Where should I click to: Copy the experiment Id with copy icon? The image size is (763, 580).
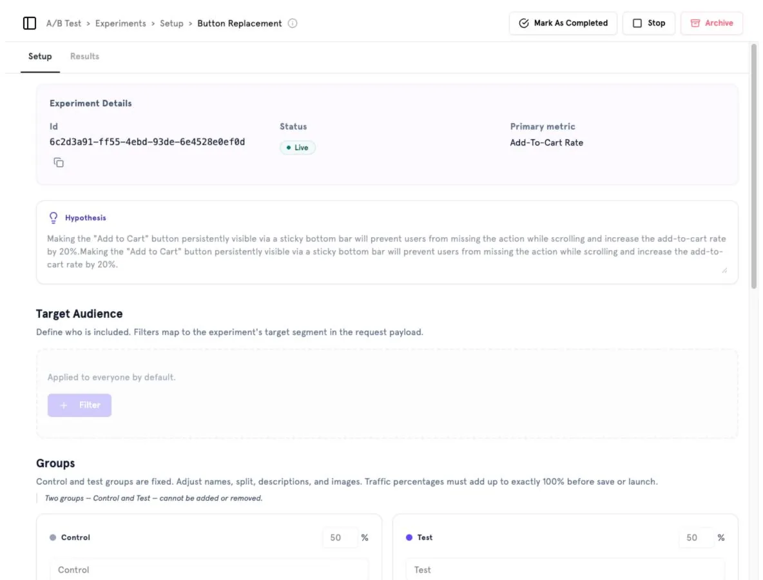pos(59,162)
